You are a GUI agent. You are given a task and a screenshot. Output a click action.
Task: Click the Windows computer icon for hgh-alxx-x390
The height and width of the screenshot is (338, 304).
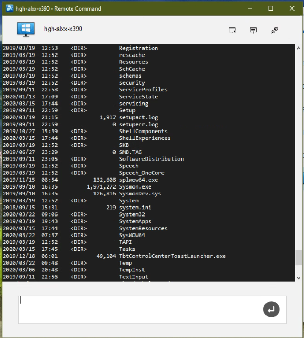click(x=26, y=30)
